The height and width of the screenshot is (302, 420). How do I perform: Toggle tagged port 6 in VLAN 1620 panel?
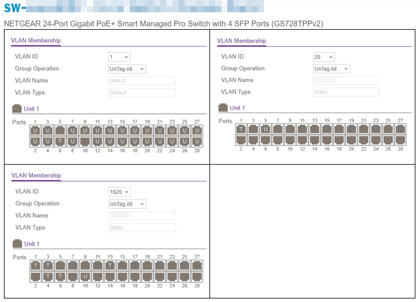tap(60, 276)
